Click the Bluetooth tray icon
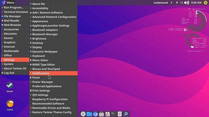 click(171, 3)
